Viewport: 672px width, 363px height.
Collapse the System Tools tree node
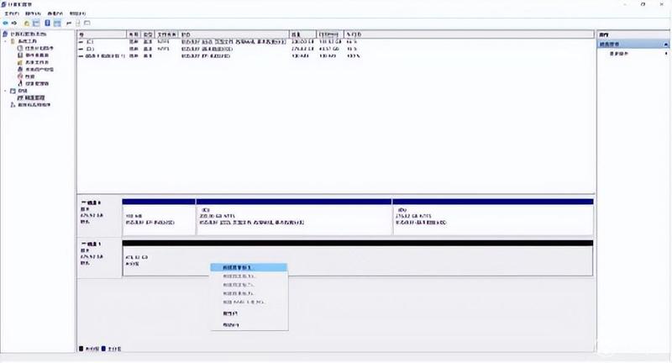(6, 41)
